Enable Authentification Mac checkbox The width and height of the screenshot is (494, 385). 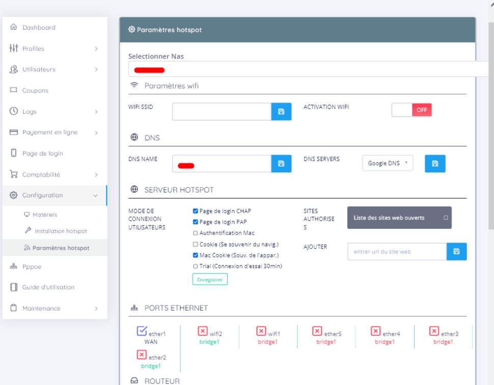pyautogui.click(x=196, y=233)
